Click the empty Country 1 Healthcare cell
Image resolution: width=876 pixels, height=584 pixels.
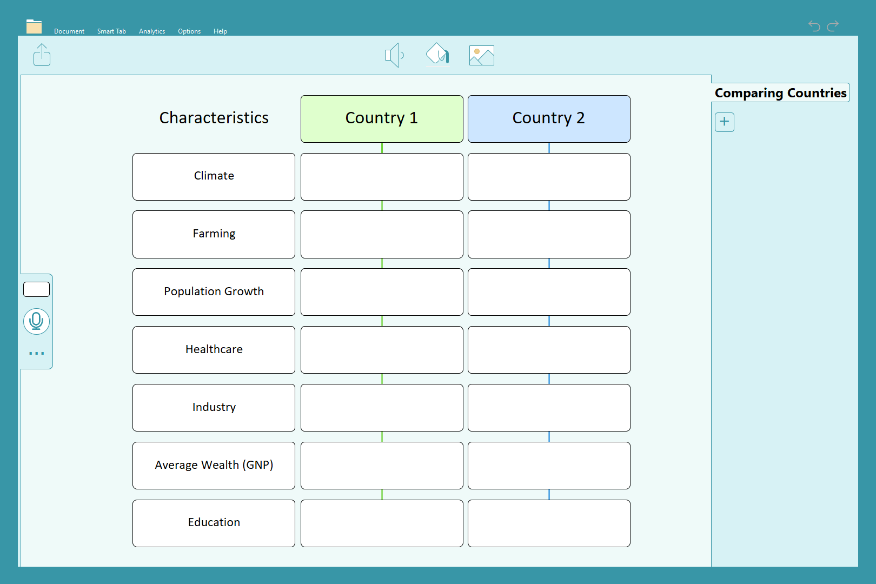pos(382,350)
